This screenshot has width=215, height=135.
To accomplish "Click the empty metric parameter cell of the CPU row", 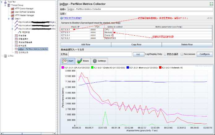I will tap(169, 30).
